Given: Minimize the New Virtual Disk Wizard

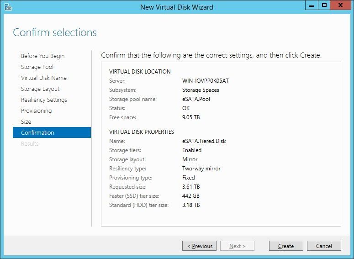Looking at the screenshot, I should pos(312,5).
